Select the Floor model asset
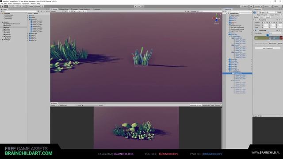 click(32, 16)
